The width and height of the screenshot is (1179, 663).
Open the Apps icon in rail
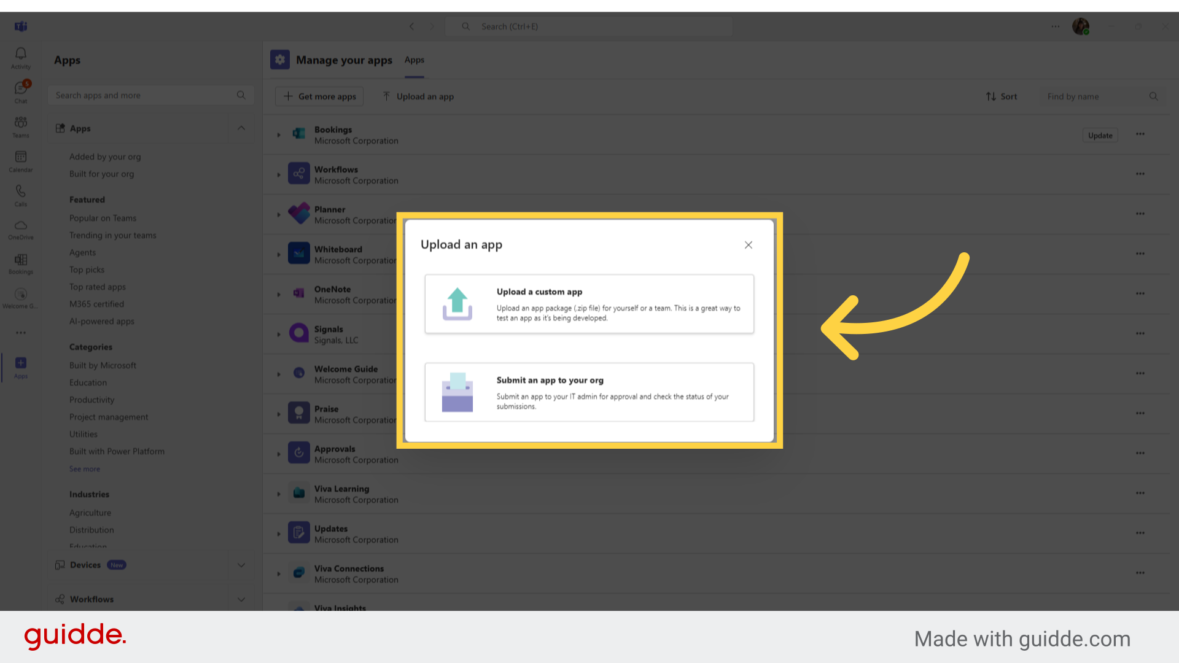coord(20,367)
